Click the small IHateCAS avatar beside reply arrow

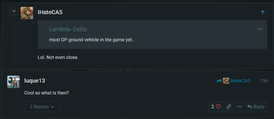pyautogui.click(x=226, y=81)
